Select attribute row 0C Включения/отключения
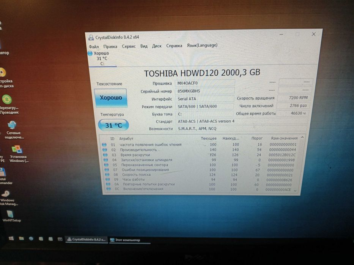The image size is (354, 265). 200,189
